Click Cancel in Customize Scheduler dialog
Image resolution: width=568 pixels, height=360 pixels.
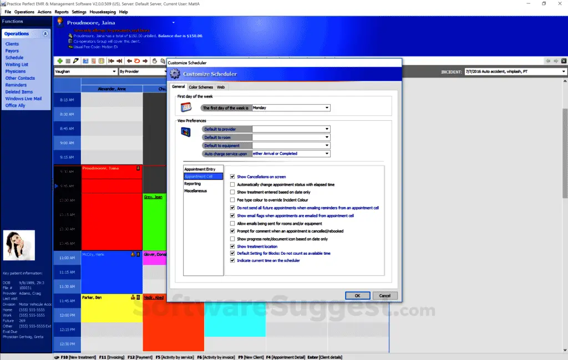click(385, 296)
